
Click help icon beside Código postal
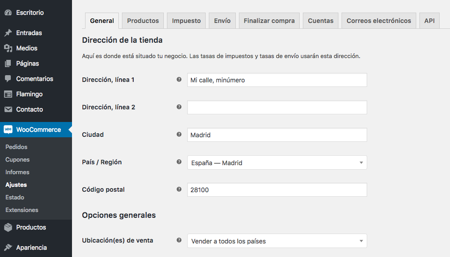[x=179, y=189]
